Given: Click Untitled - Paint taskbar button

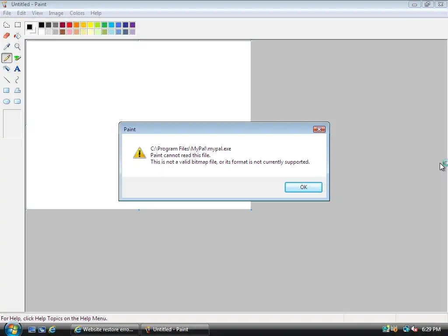Looking at the screenshot, I should point(175,329).
